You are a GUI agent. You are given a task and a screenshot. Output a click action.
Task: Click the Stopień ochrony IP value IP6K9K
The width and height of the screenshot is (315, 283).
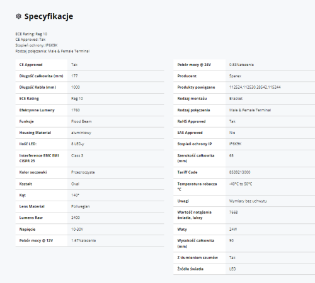point(235,144)
